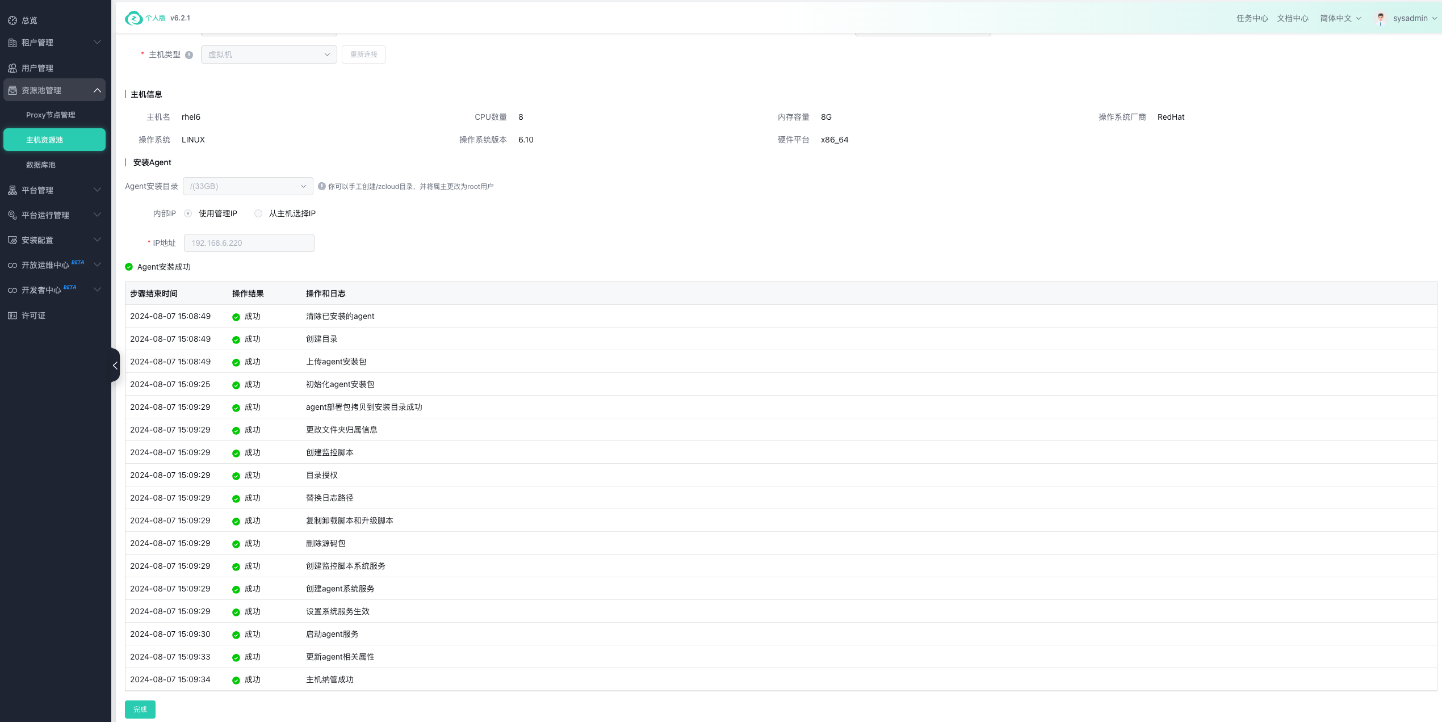1442x722 pixels.
Task: Click the user management (用户管理) people icon
Action: coord(12,68)
